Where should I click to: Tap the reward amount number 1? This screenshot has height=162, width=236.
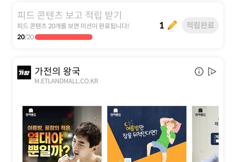(x=162, y=25)
